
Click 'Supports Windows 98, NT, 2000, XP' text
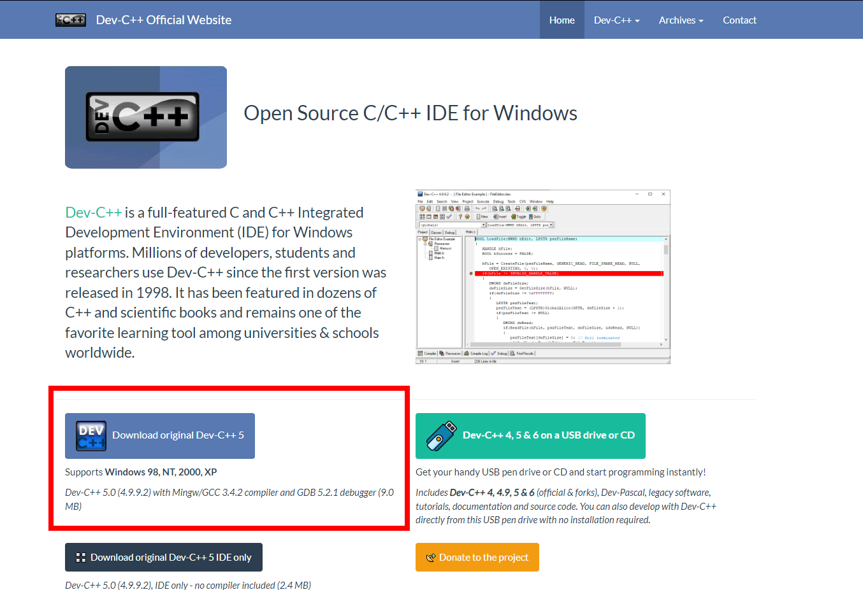click(x=141, y=472)
